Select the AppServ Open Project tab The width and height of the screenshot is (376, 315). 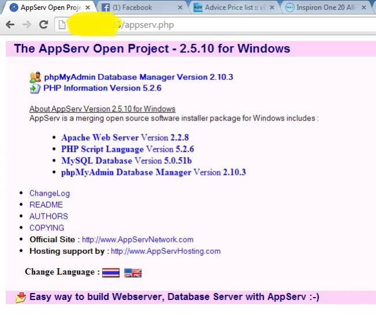pos(51,7)
